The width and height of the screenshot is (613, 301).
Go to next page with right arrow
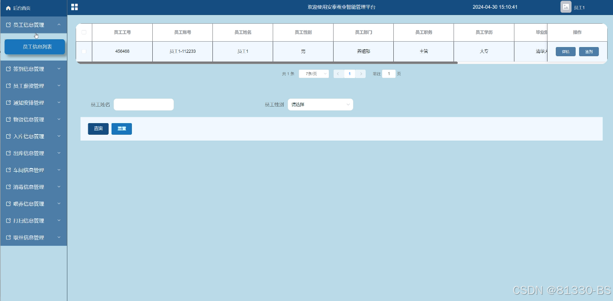pos(361,74)
